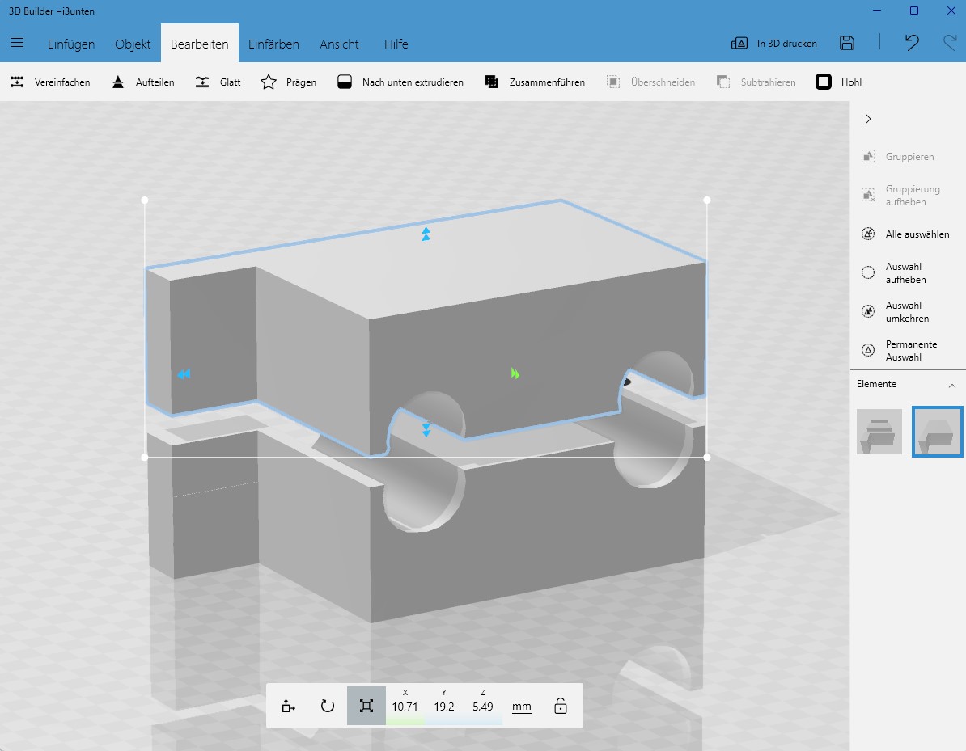Open the Ansicht menu
Viewport: 966px width, 751px height.
click(339, 44)
